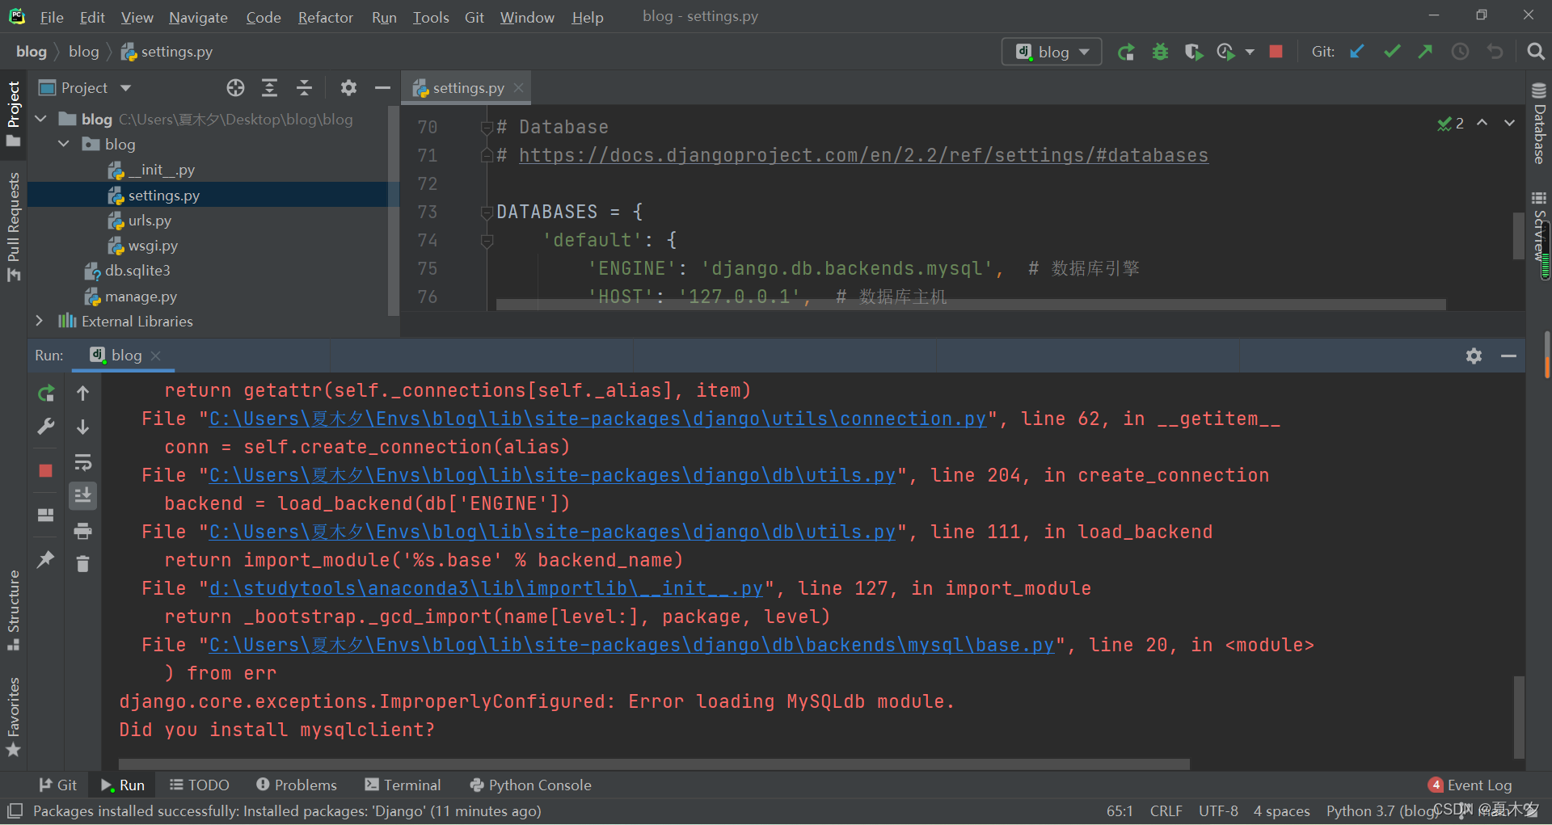The image size is (1552, 825).
Task: Run blog with coverage icon
Action: click(x=1193, y=53)
